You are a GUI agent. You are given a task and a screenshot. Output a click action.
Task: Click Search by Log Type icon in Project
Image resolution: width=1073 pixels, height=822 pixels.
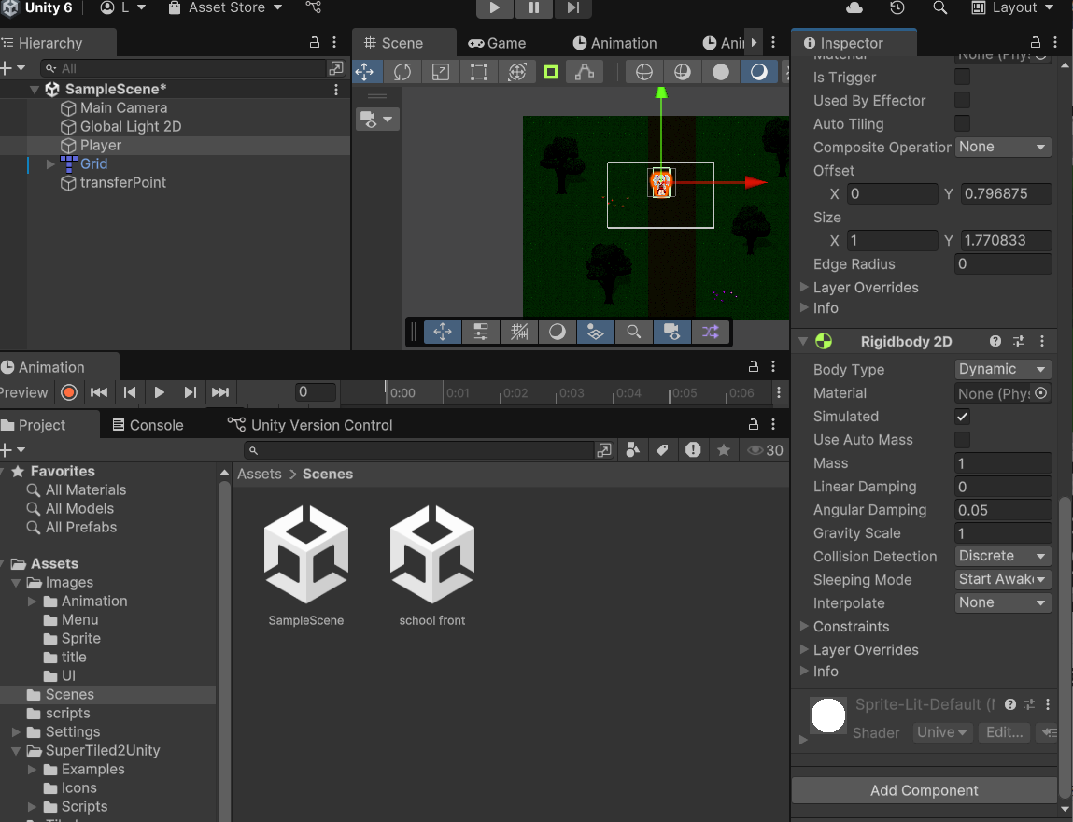click(x=693, y=449)
